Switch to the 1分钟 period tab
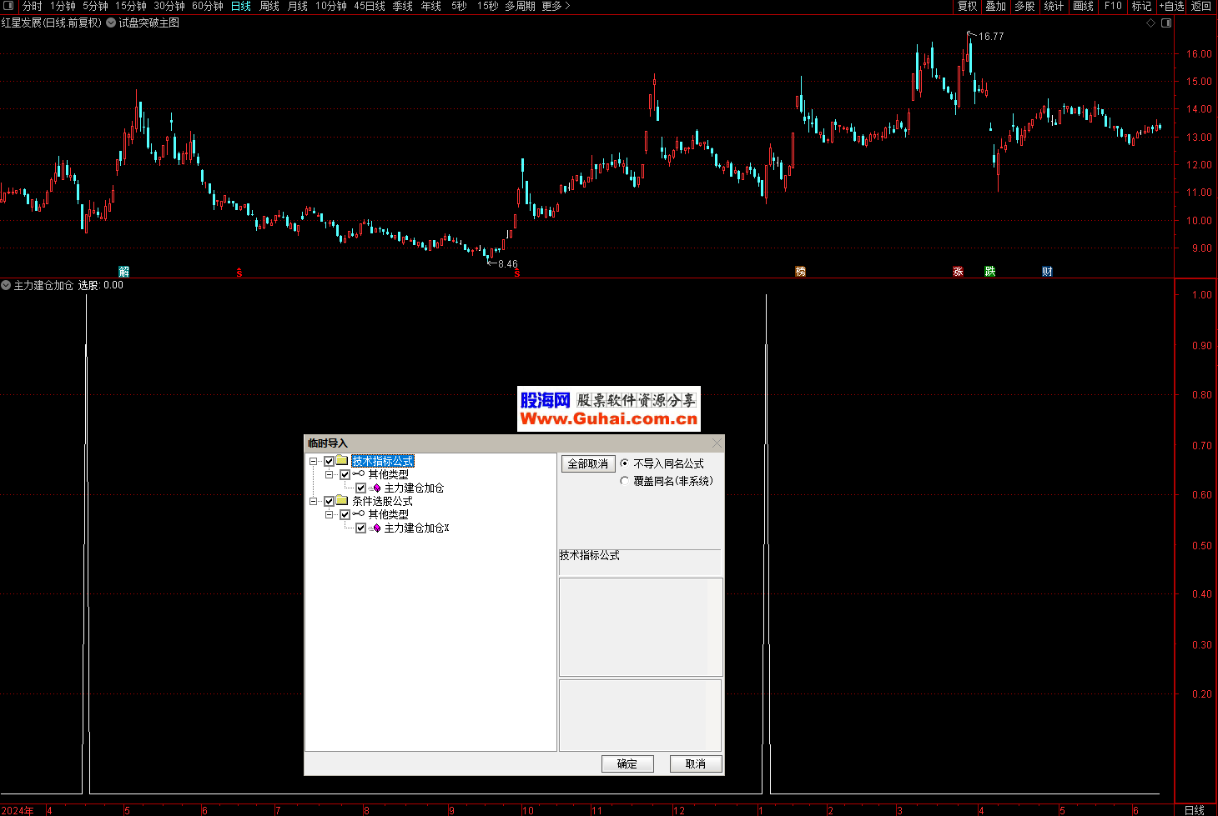The width and height of the screenshot is (1218, 816). click(63, 6)
